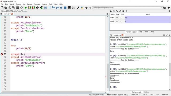Expand the working directory dropdown

(x=162, y=8)
